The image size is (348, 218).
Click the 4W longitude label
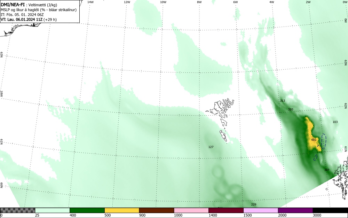(x=272, y=2)
